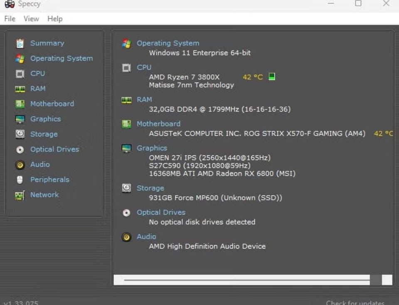
Task: Click the Storage hard drive icon in sidebar
Action: (20, 134)
